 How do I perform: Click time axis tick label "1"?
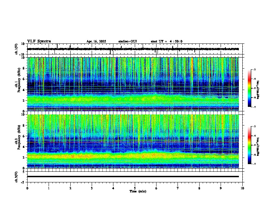pyautogui.click(x=49, y=188)
